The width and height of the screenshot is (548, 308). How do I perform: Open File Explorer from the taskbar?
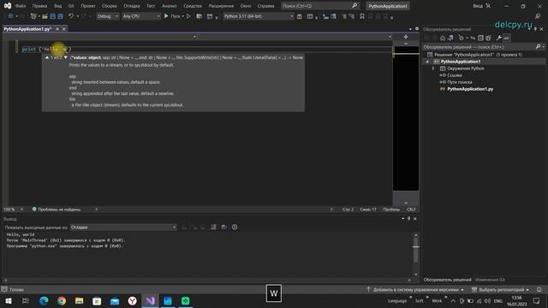[x=80, y=300]
